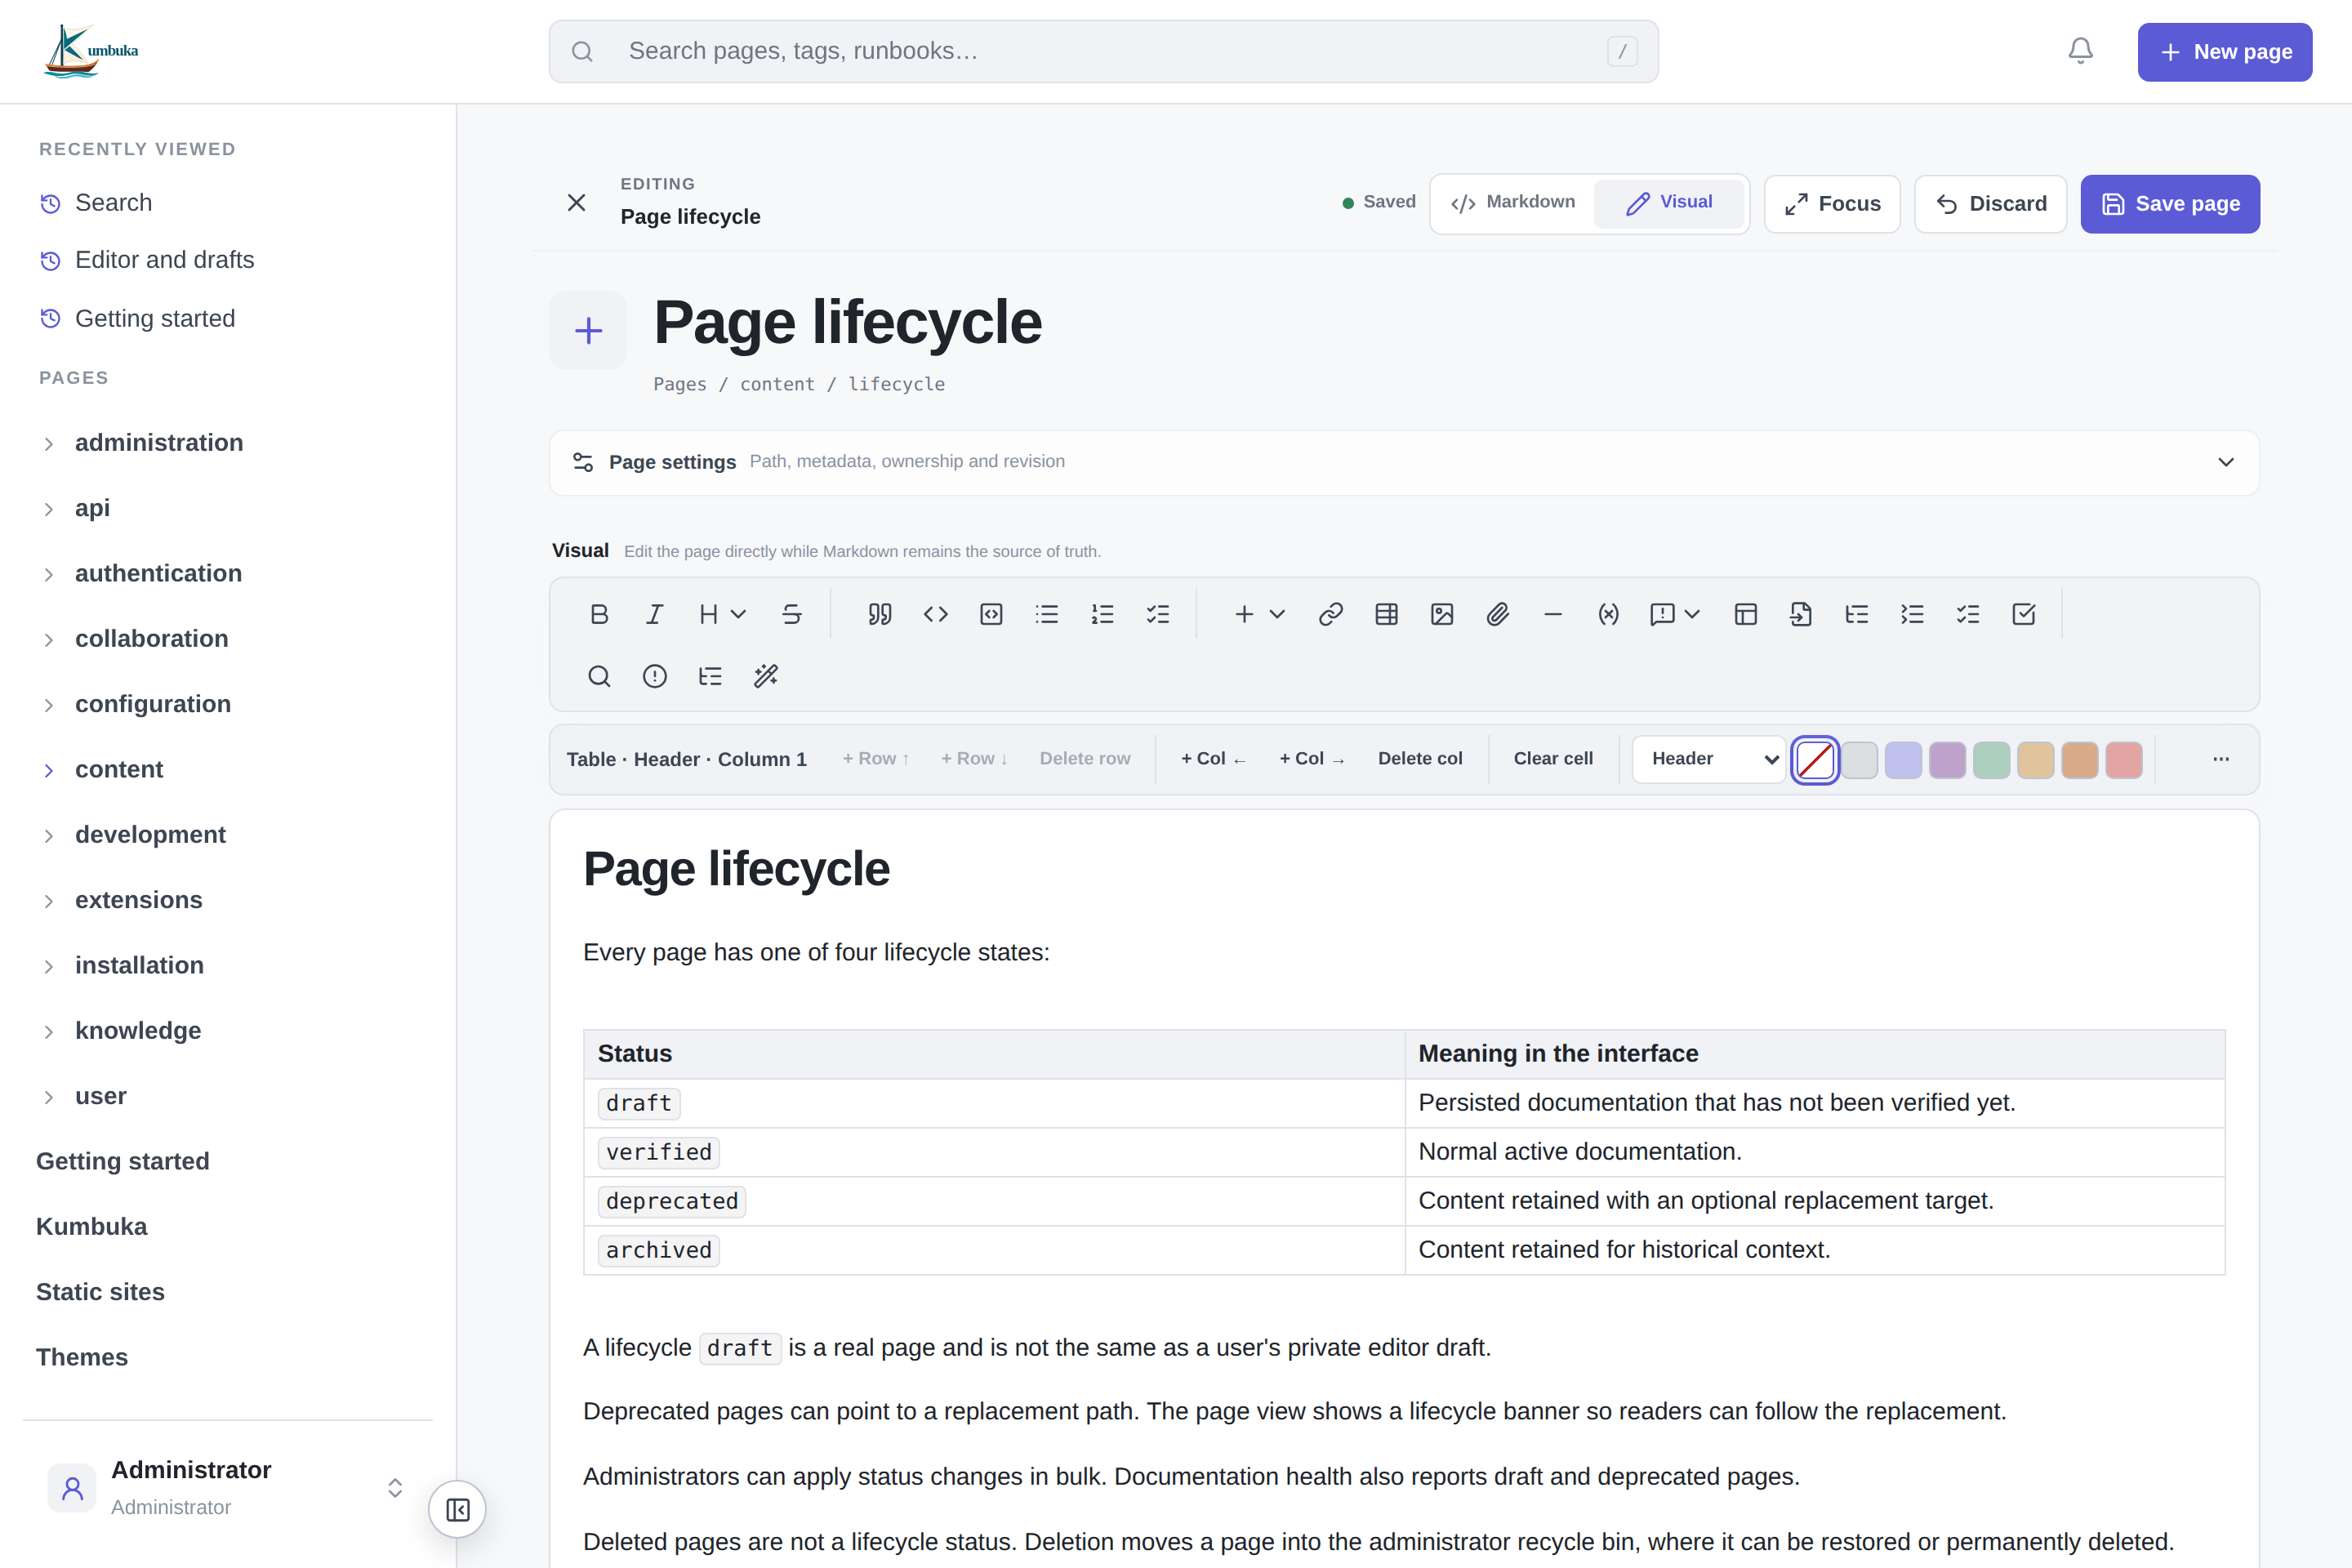This screenshot has width=2352, height=1568.
Task: Insert inline code
Action: 935,614
